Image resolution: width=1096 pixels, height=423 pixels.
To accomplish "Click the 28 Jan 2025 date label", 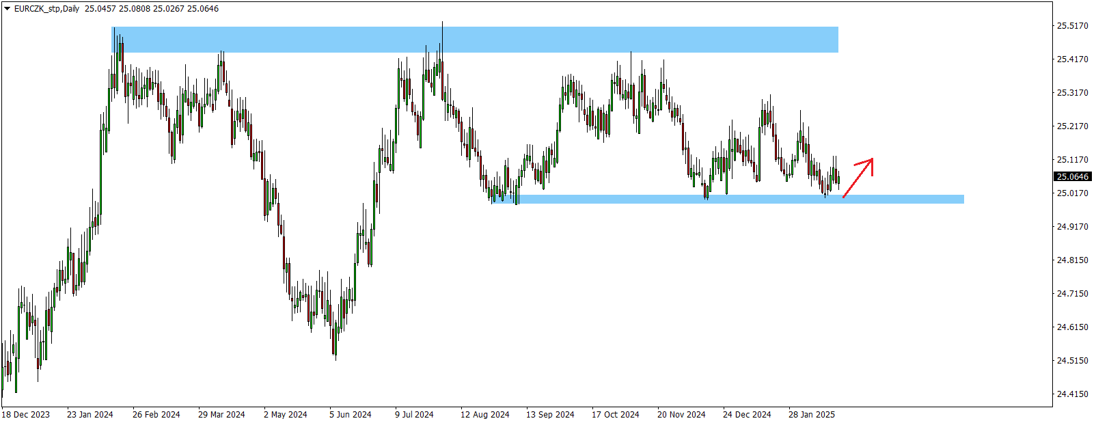I will 812,415.
